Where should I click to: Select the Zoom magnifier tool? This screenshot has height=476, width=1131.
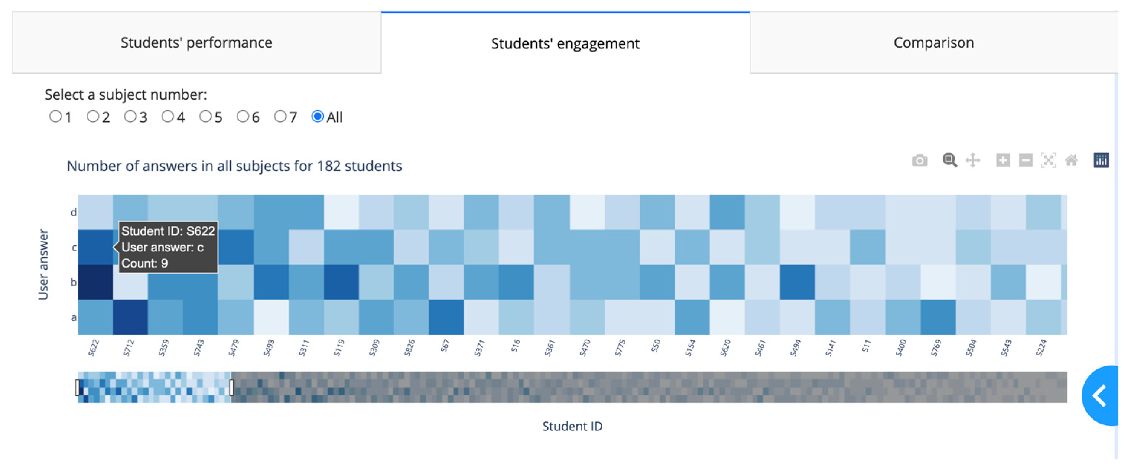coord(949,160)
